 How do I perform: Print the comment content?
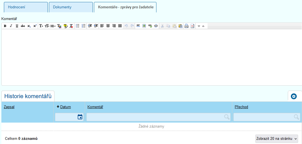(186, 26)
